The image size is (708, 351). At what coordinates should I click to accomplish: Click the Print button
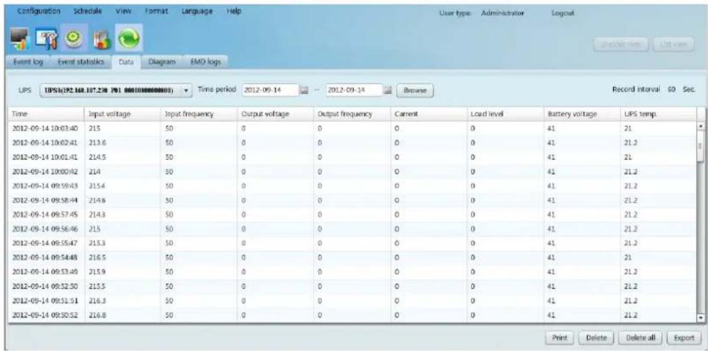pos(560,337)
